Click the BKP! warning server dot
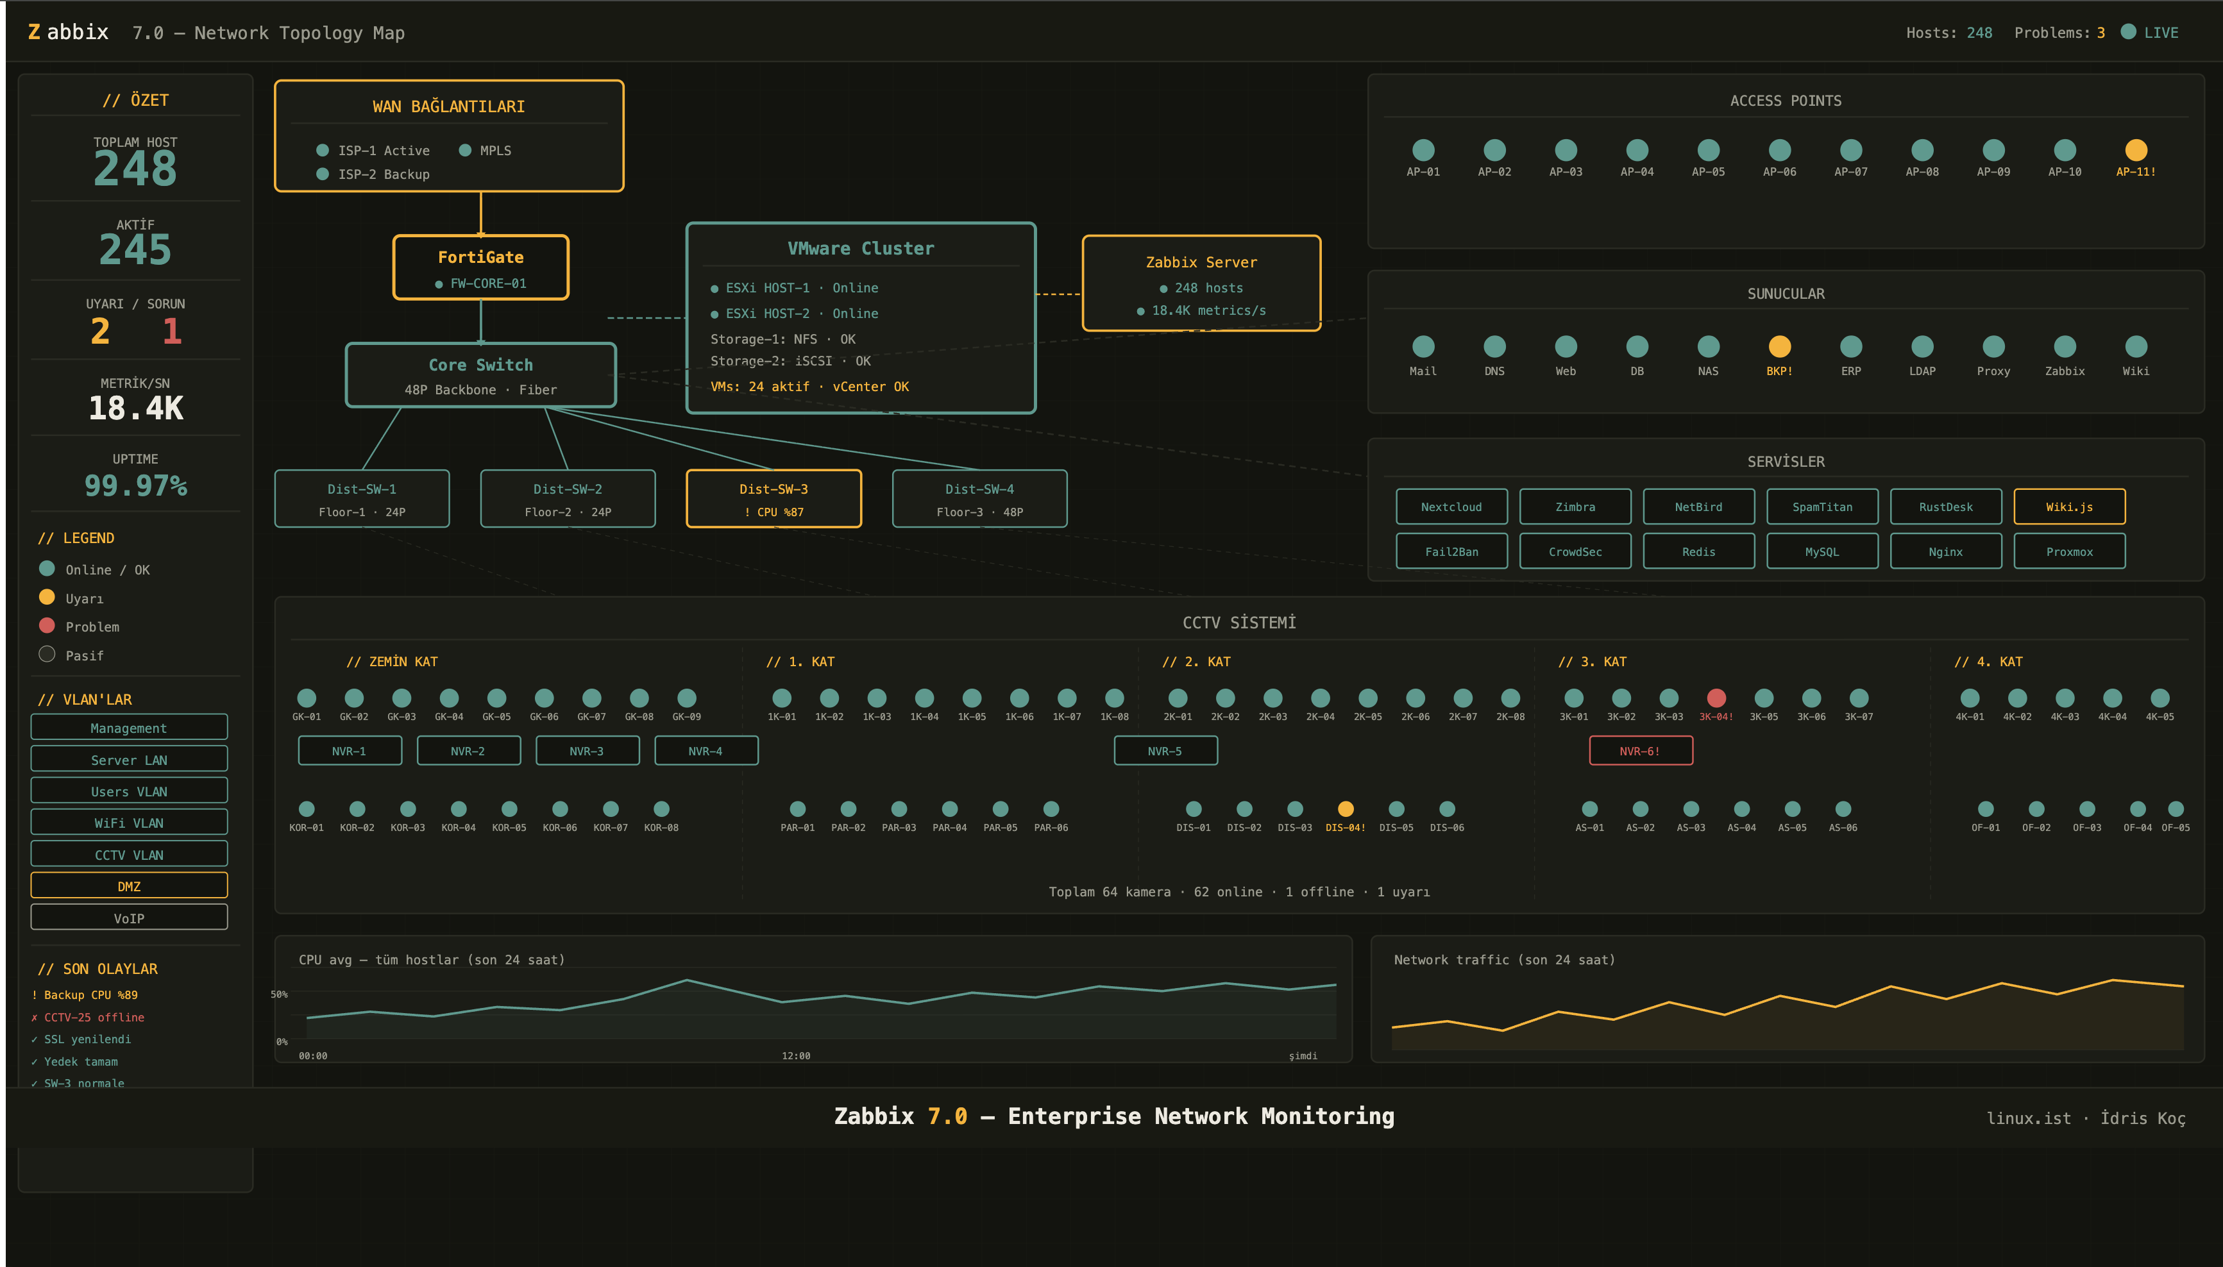This screenshot has height=1267, width=2223. 1780,346
